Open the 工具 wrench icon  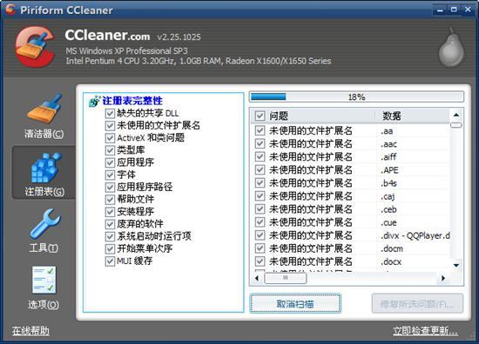pos(45,224)
